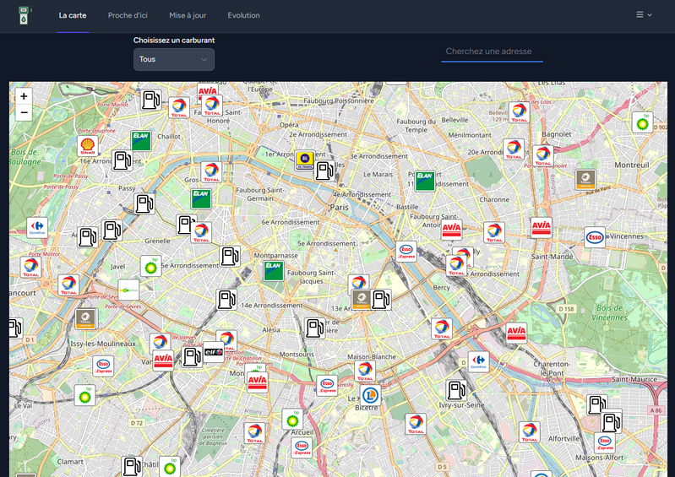Select the Total Access marker above Issy-les-Moulineaux
The image size is (675, 477).
pos(85,319)
